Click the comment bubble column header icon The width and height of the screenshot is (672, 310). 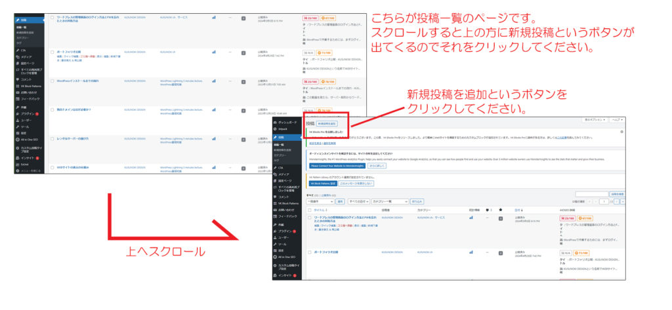click(x=488, y=210)
